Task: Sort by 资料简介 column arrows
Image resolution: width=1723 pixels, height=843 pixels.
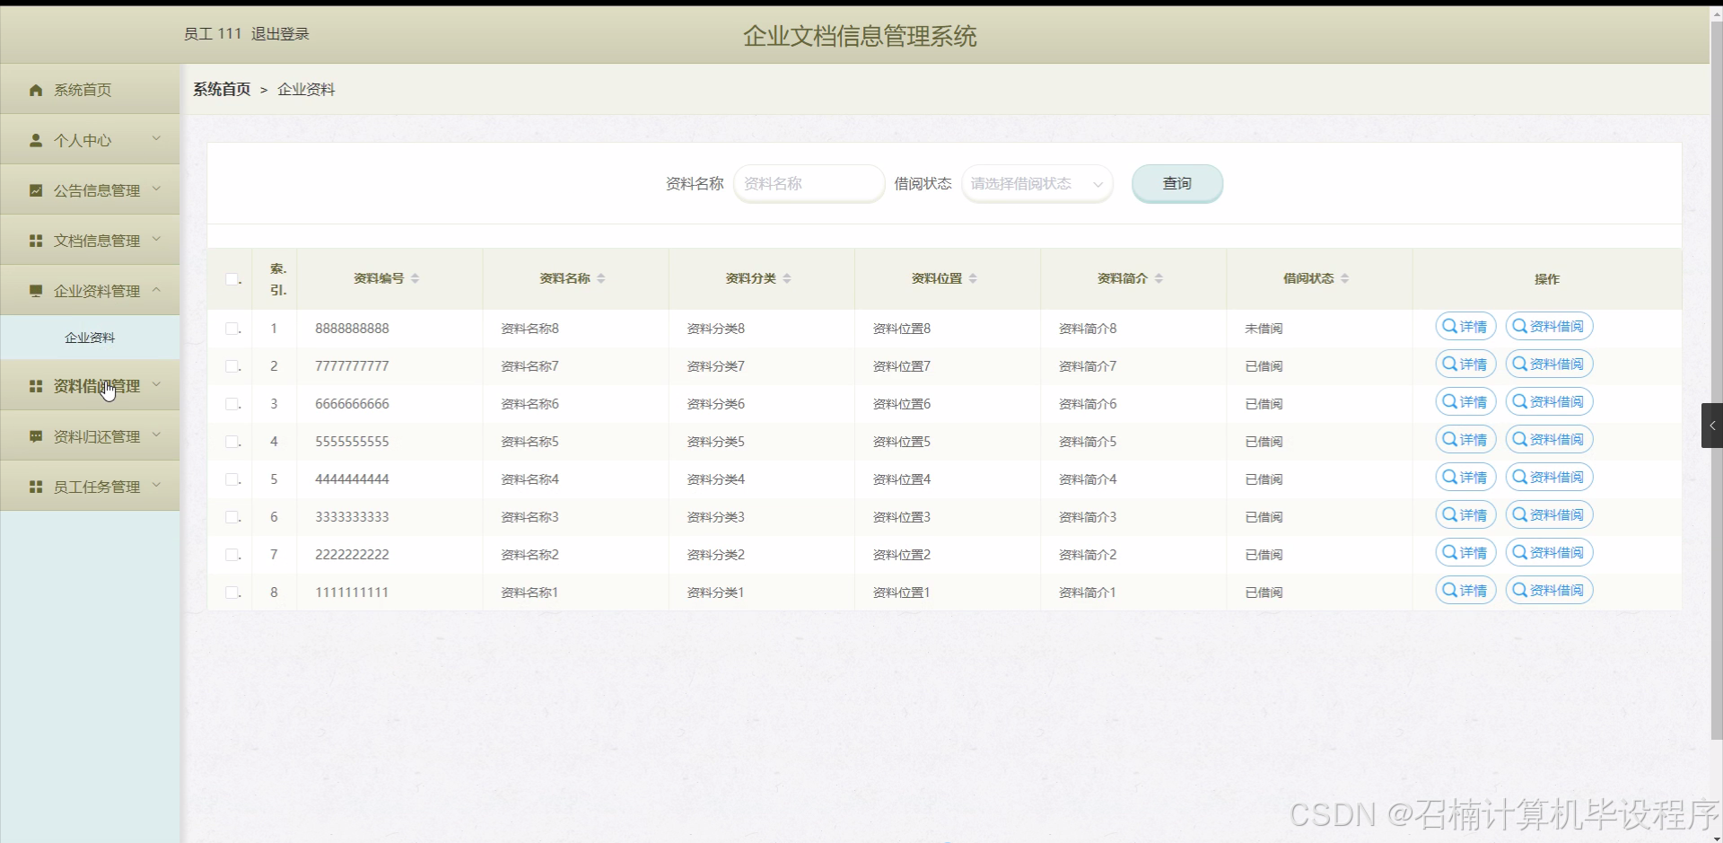Action: pyautogui.click(x=1159, y=278)
